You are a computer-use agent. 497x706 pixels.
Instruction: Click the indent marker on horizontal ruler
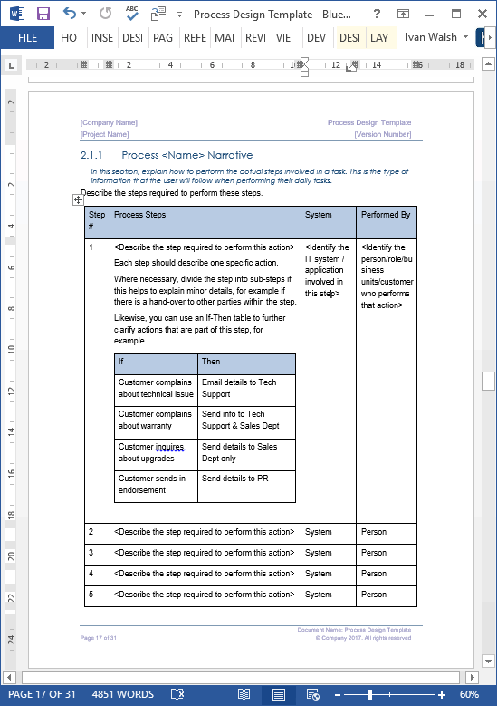304,67
